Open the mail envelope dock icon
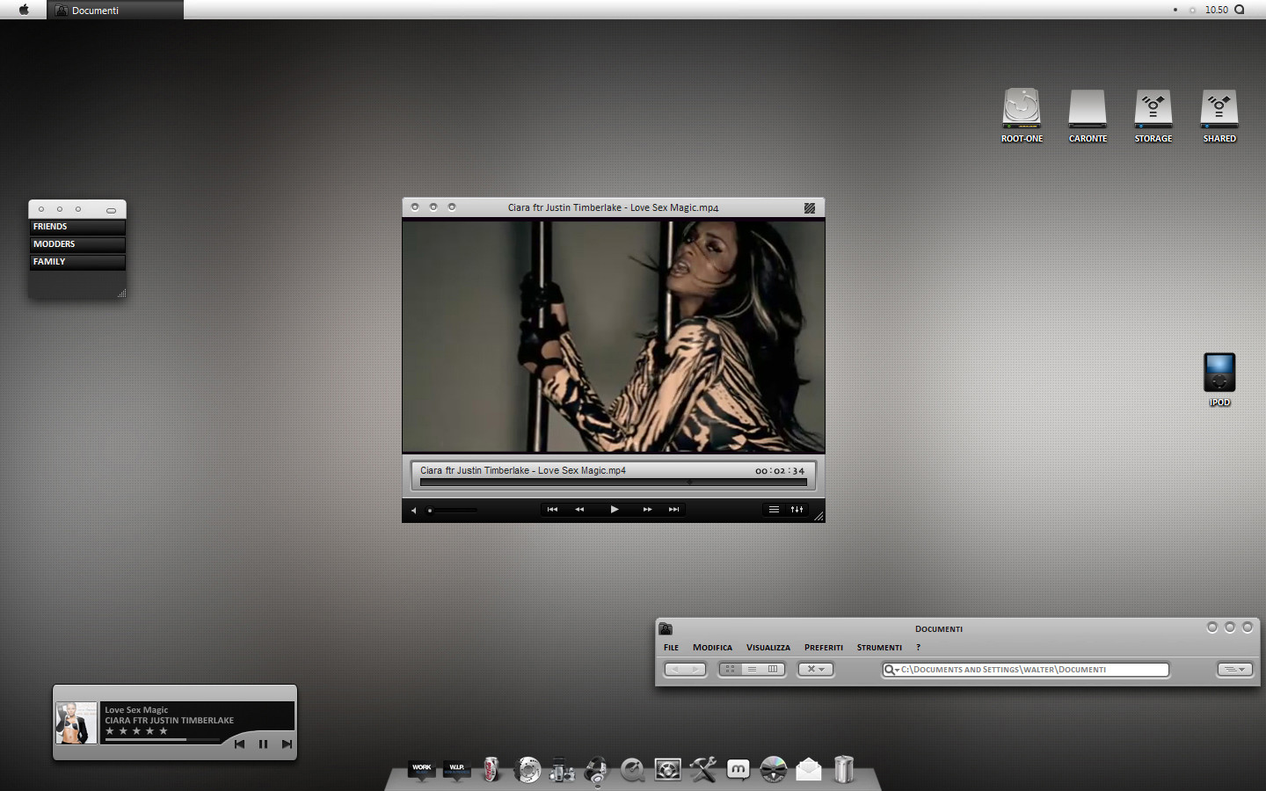The width and height of the screenshot is (1266, 791). point(809,770)
